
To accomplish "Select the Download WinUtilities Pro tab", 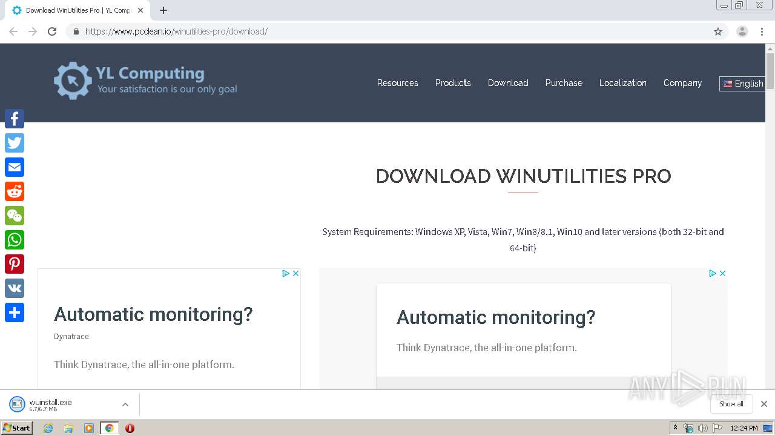I will pos(77,10).
